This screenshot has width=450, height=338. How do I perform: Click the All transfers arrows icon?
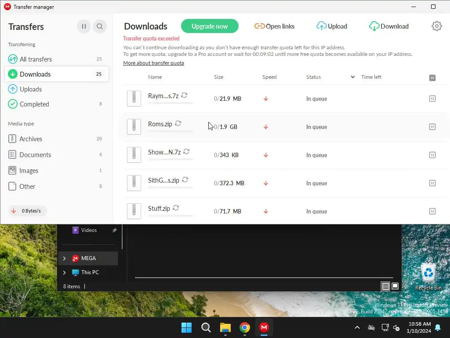[13, 59]
